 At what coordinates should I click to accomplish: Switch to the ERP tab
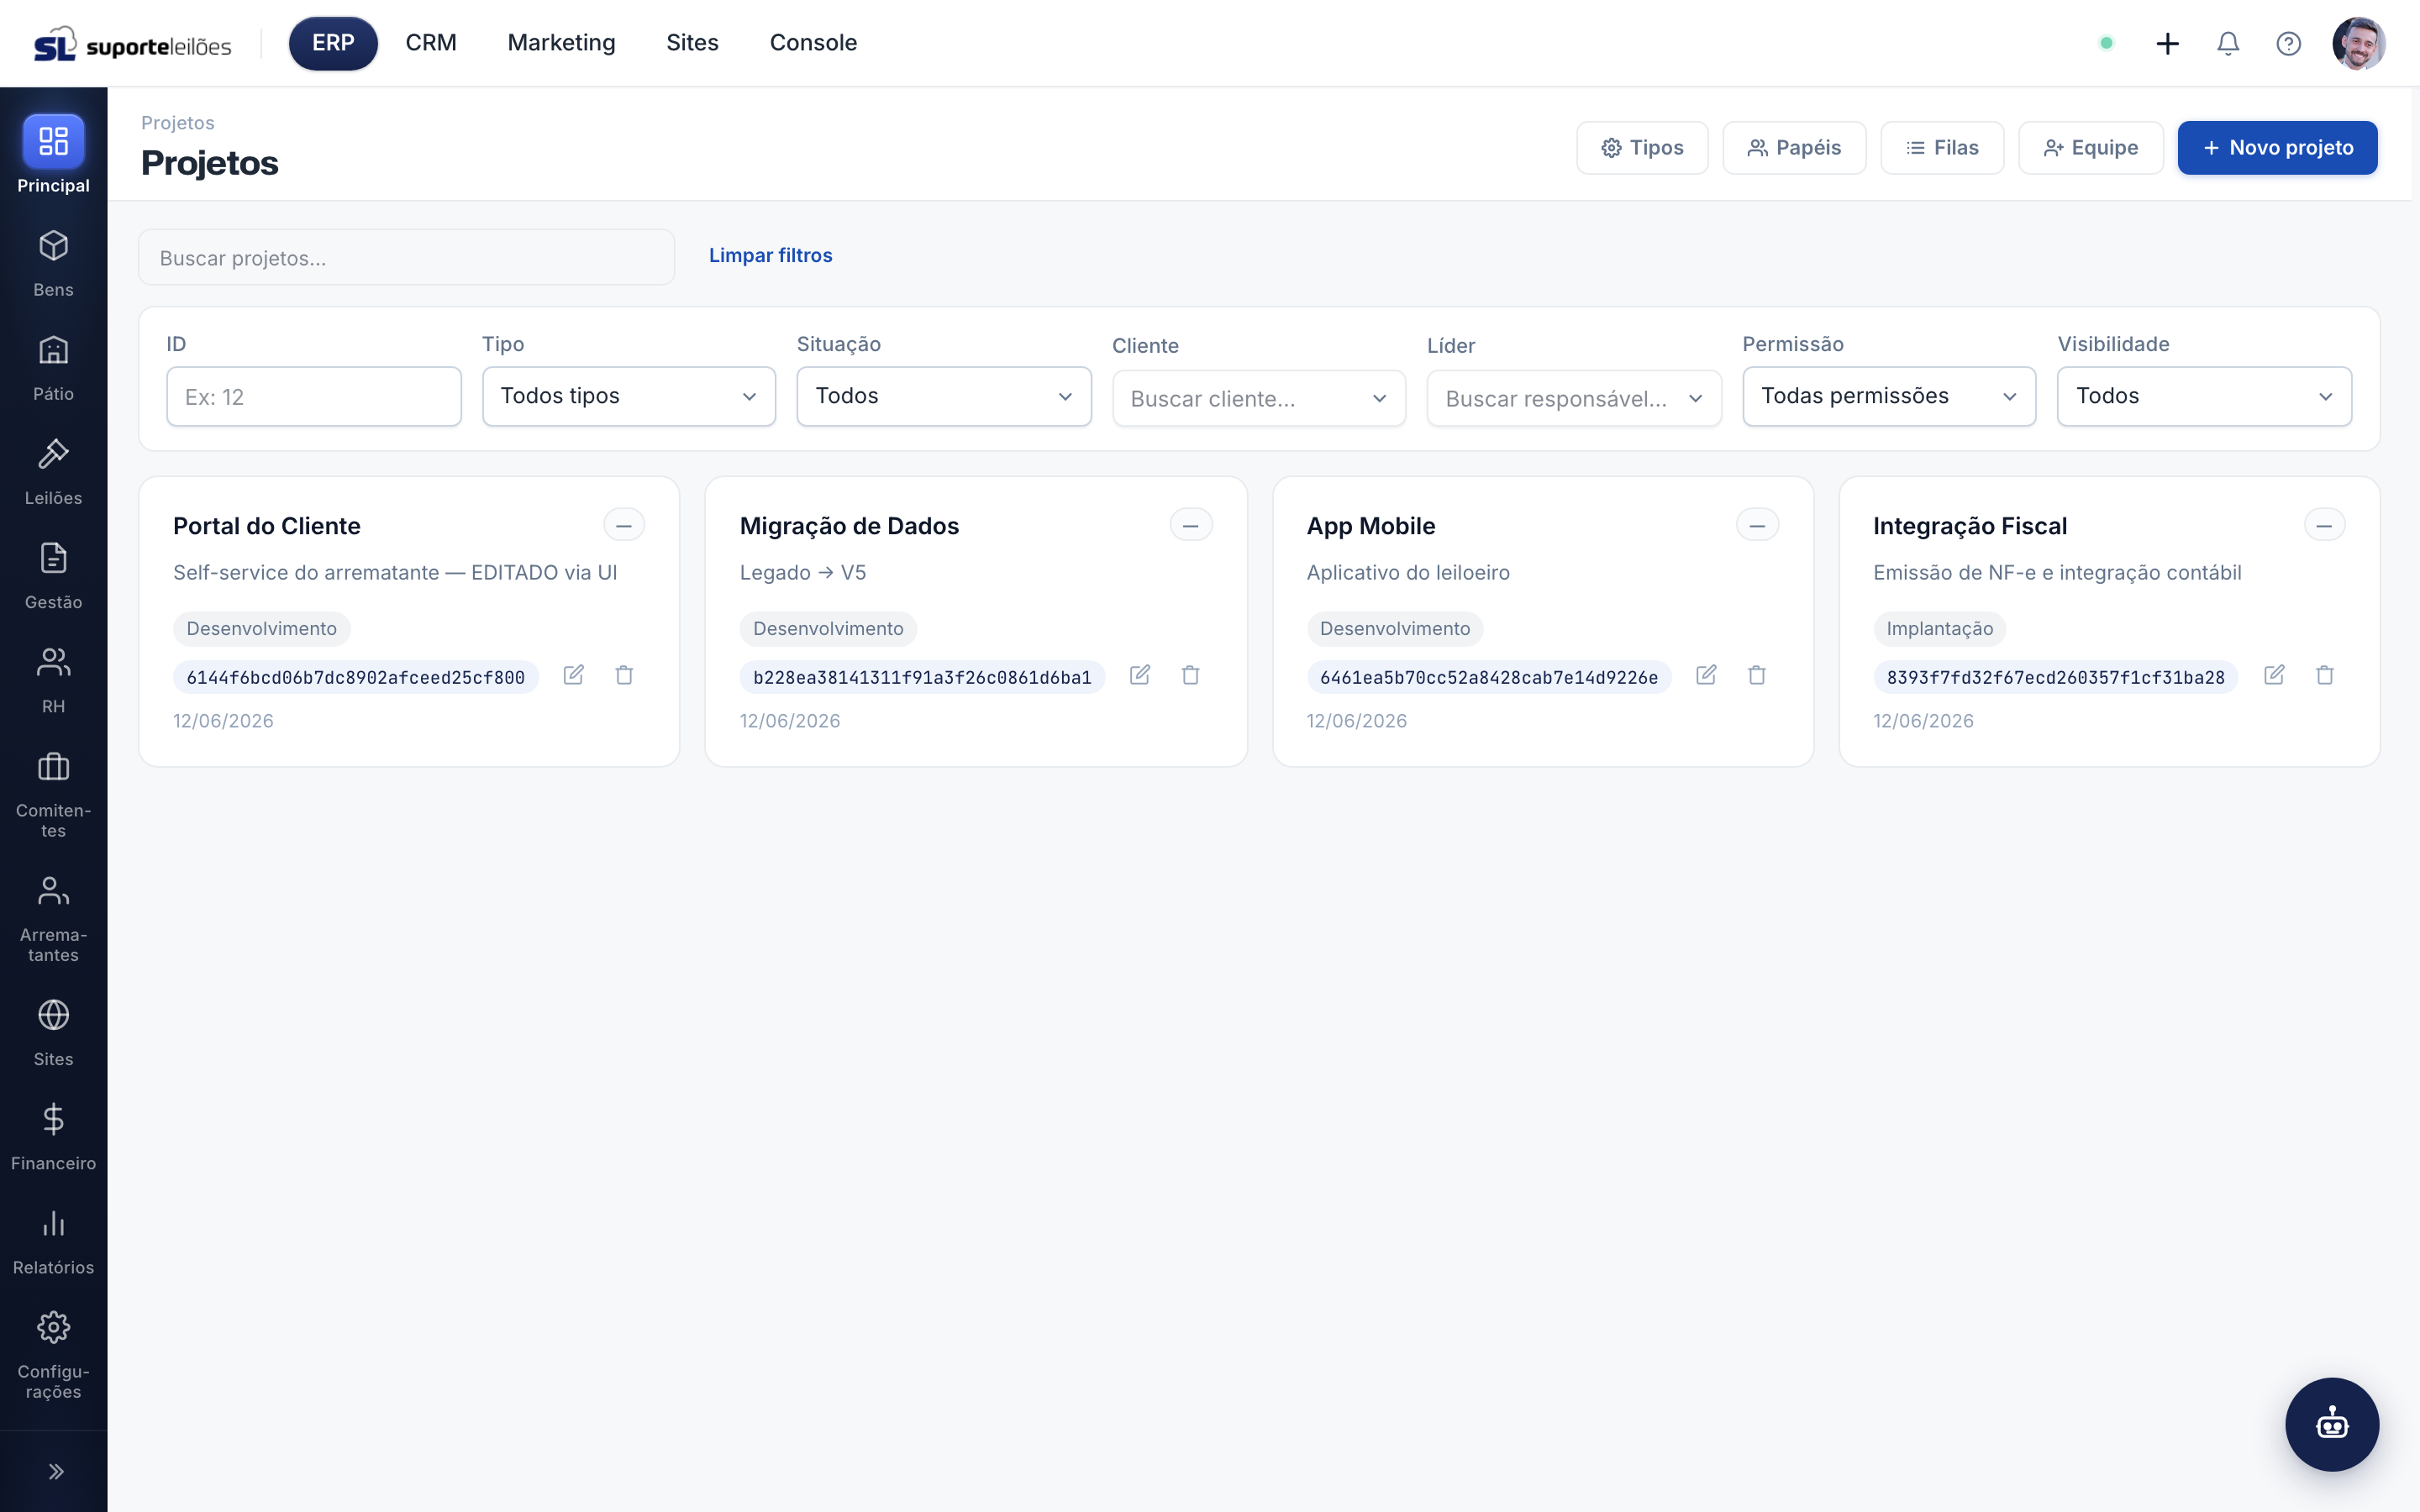pyautogui.click(x=333, y=43)
